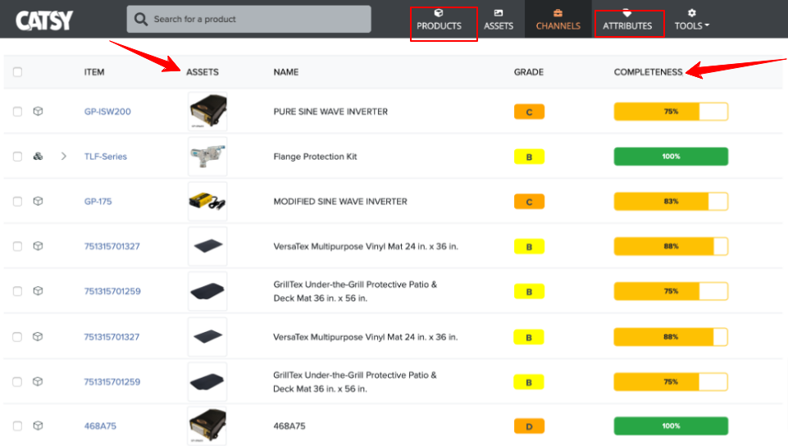Open the Assets image icon tab
The width and height of the screenshot is (788, 446).
498,13
